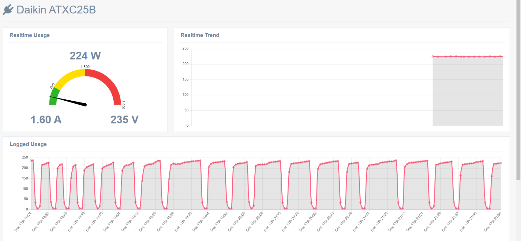Click the last data point on Realtime Trend line
521x241 pixels.
500,57
